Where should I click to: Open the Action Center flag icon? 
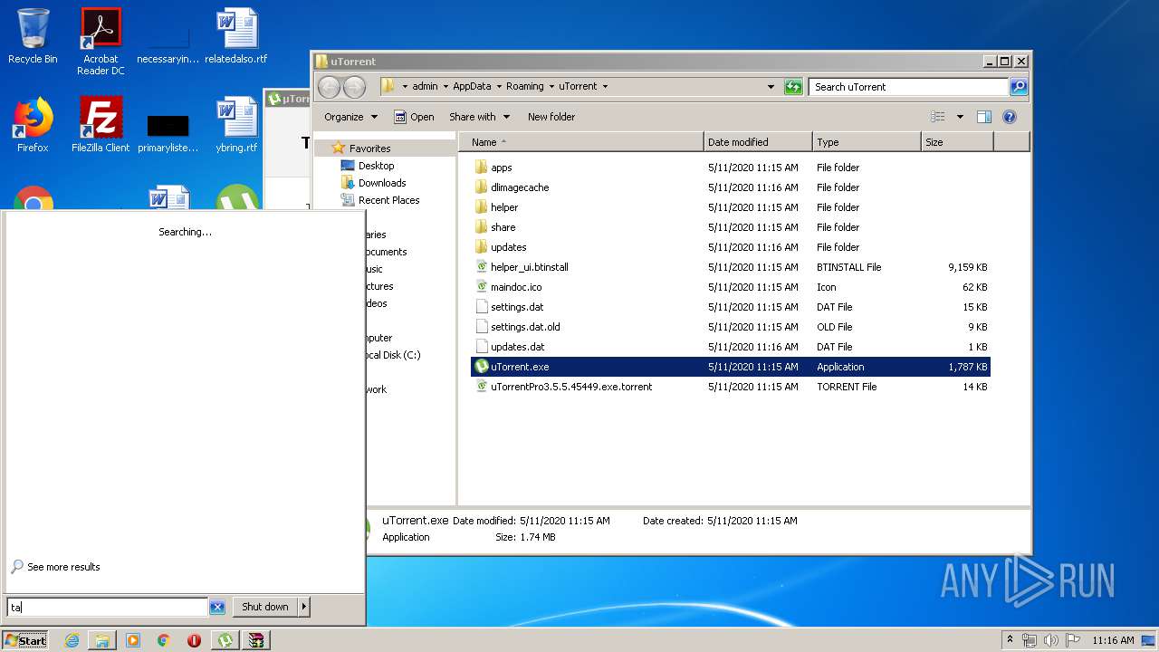tap(1073, 640)
